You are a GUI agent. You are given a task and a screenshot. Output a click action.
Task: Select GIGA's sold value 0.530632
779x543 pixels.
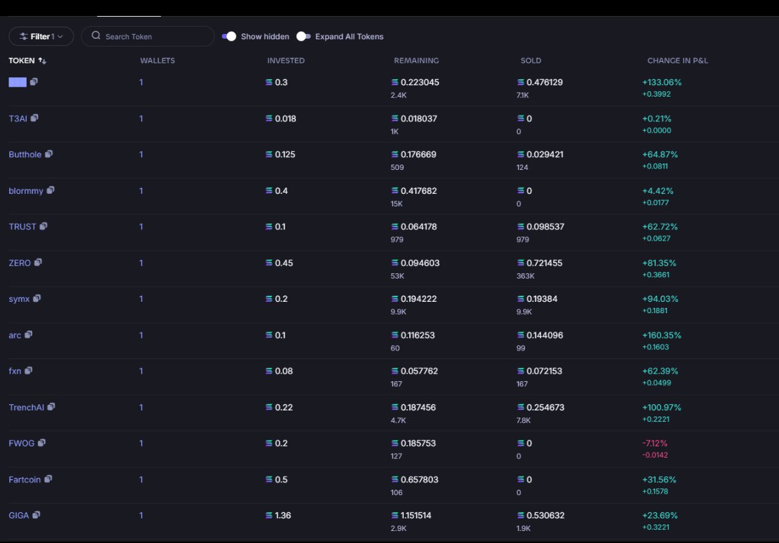point(546,516)
